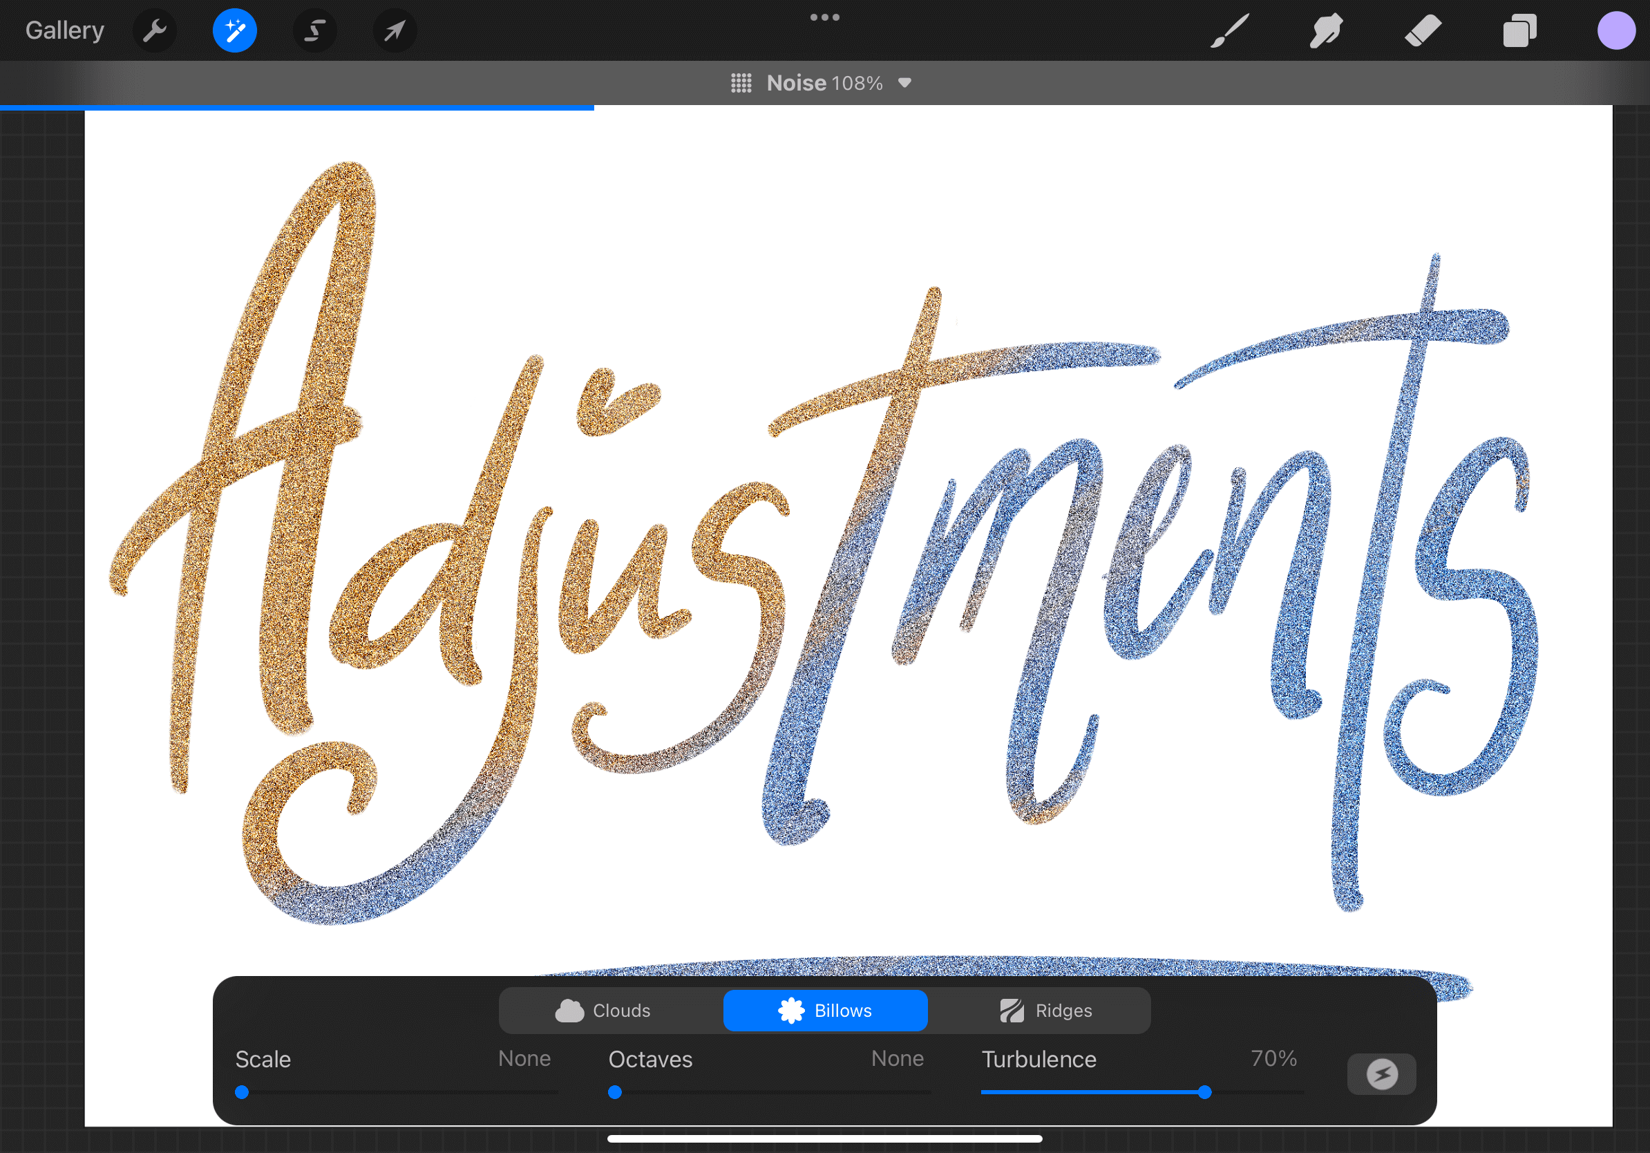Open the Layers panel
Viewport: 1650px width, 1153px height.
click(x=1519, y=31)
